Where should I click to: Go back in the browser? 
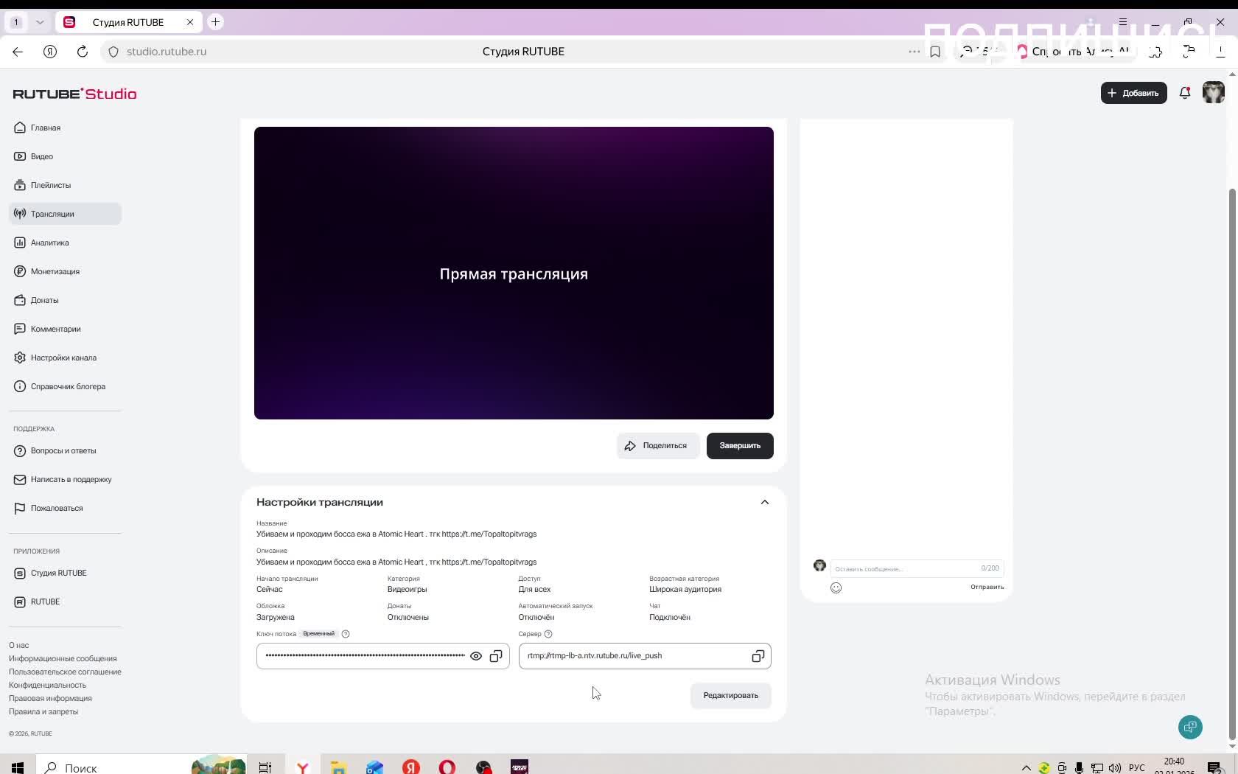pos(18,52)
